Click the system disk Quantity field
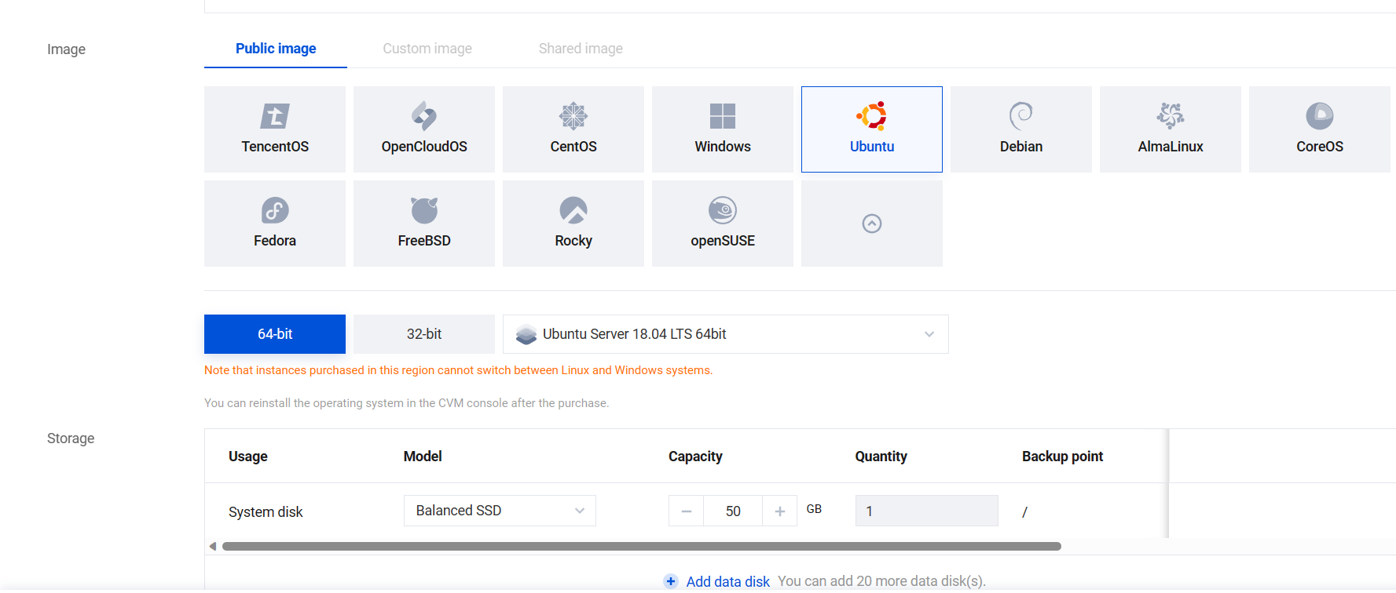The width and height of the screenshot is (1396, 593). (927, 511)
